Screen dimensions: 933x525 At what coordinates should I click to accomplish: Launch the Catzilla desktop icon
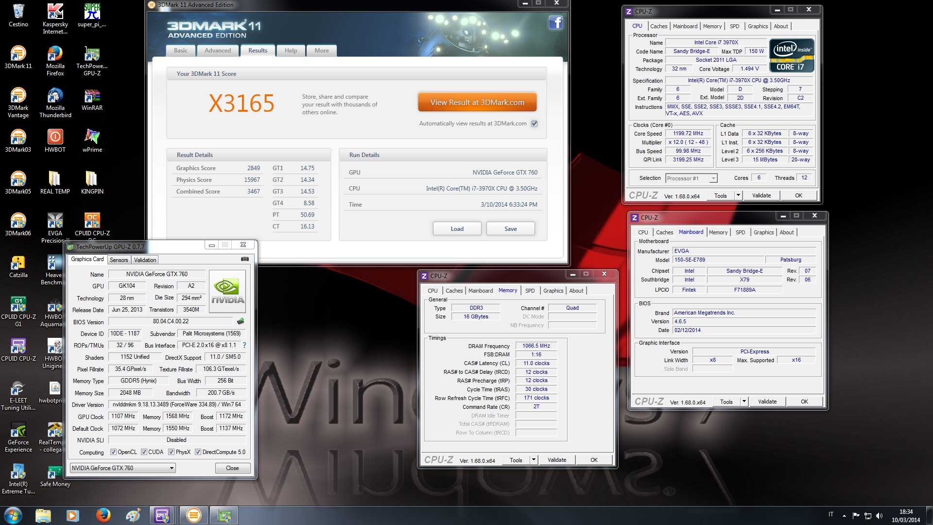[x=18, y=266]
